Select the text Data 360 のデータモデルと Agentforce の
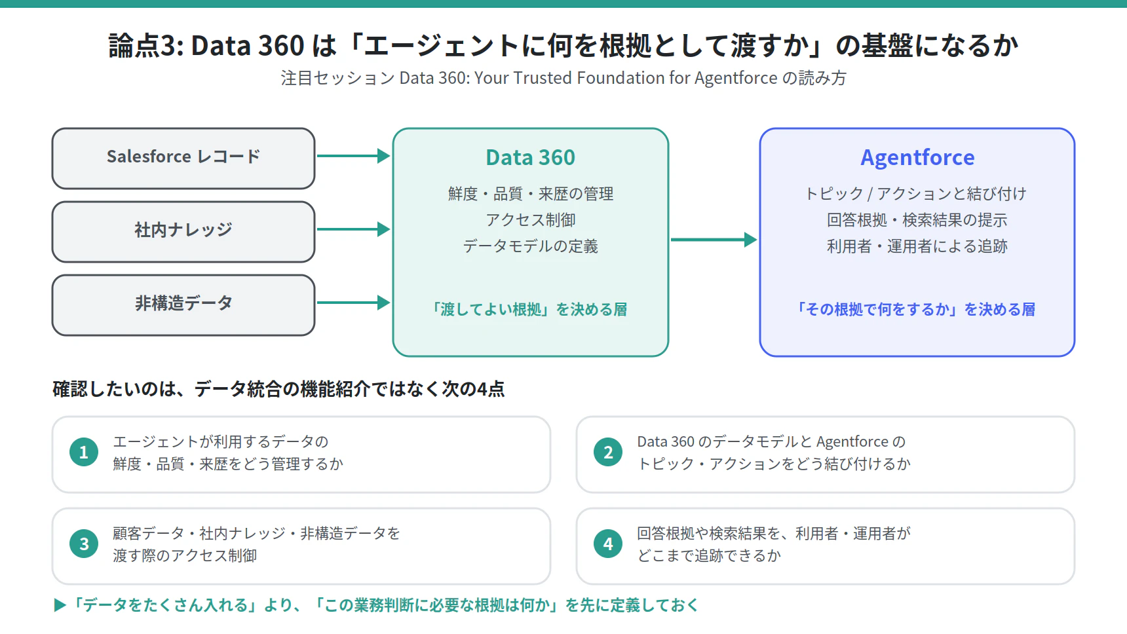Screen dimensions: 1127x634 click(771, 441)
